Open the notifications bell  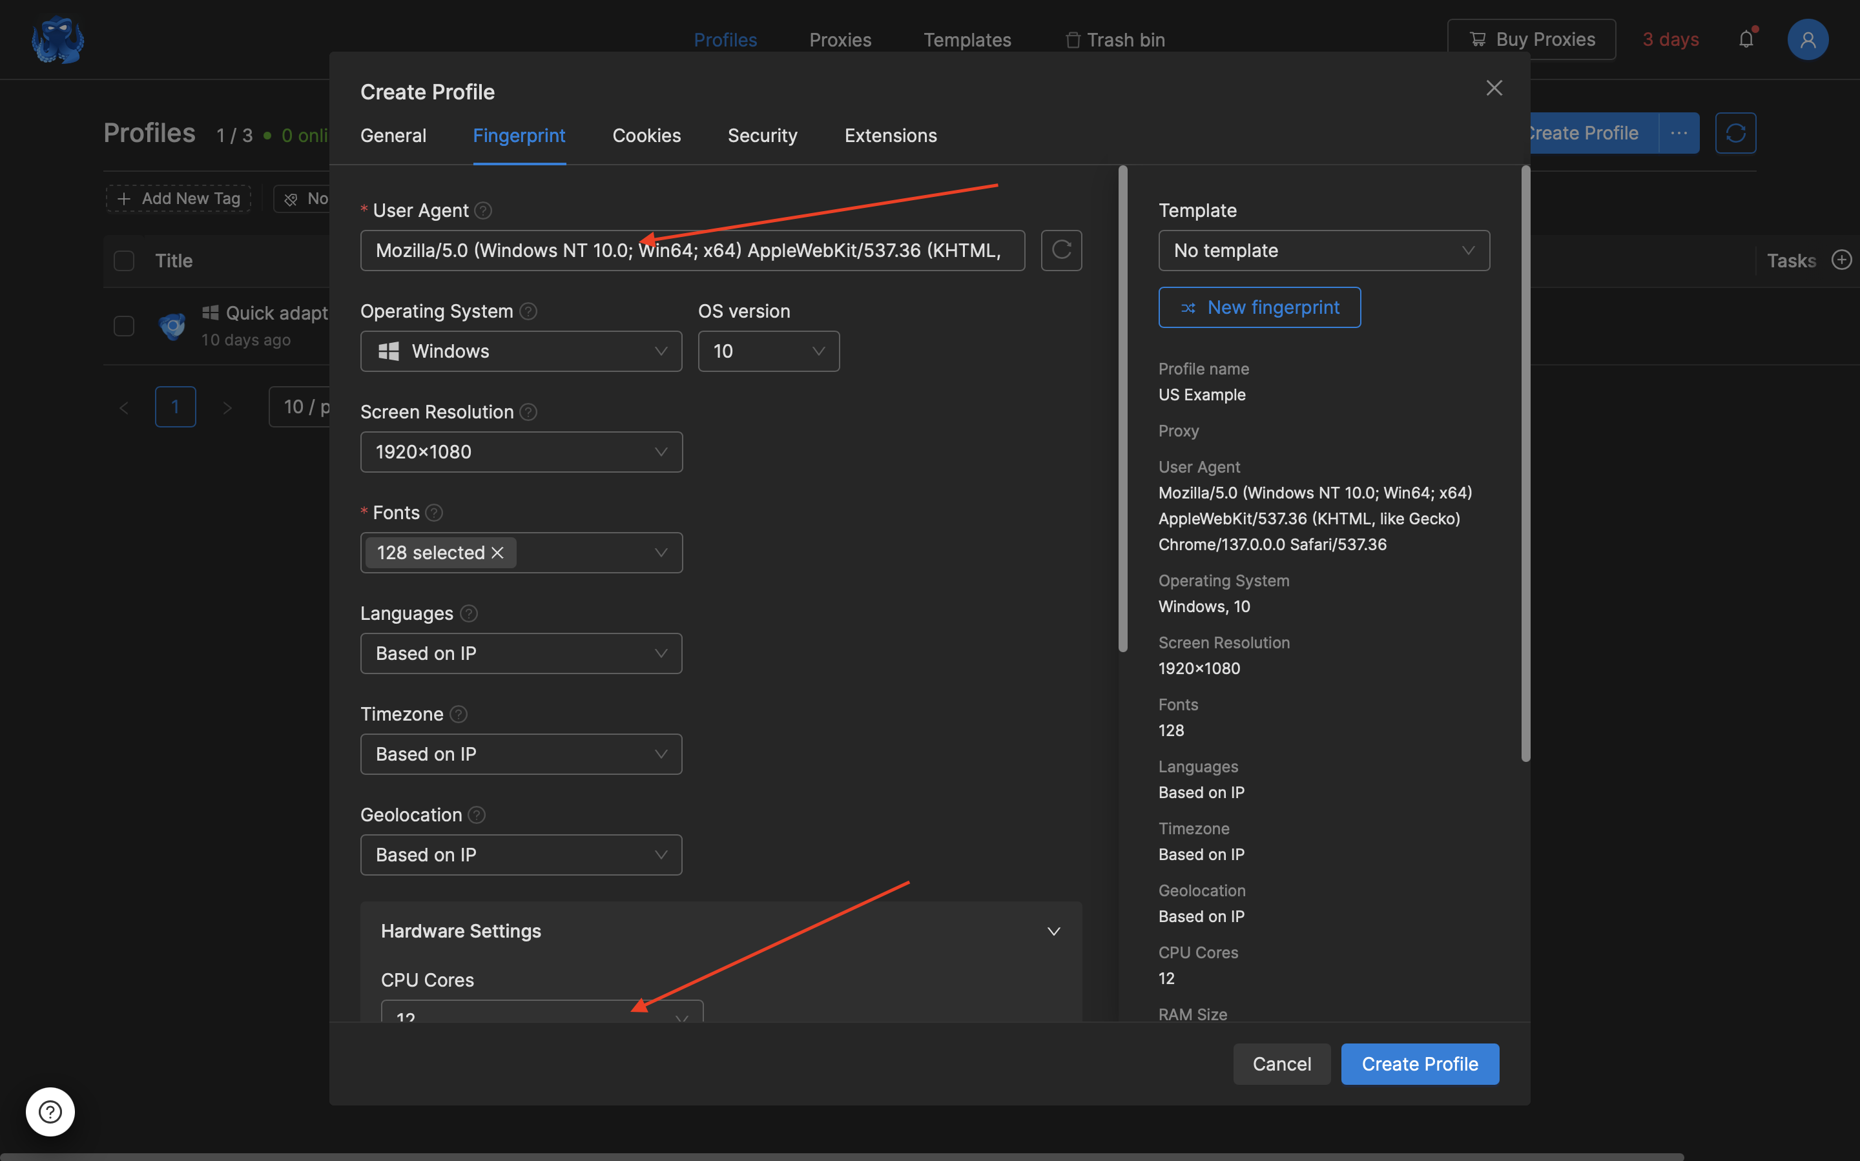pos(1746,39)
